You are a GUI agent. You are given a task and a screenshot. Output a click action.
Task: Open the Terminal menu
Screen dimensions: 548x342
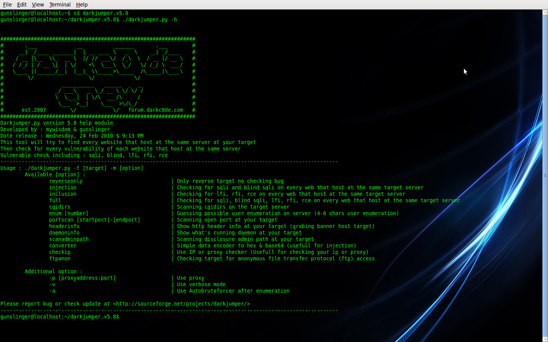tap(60, 5)
